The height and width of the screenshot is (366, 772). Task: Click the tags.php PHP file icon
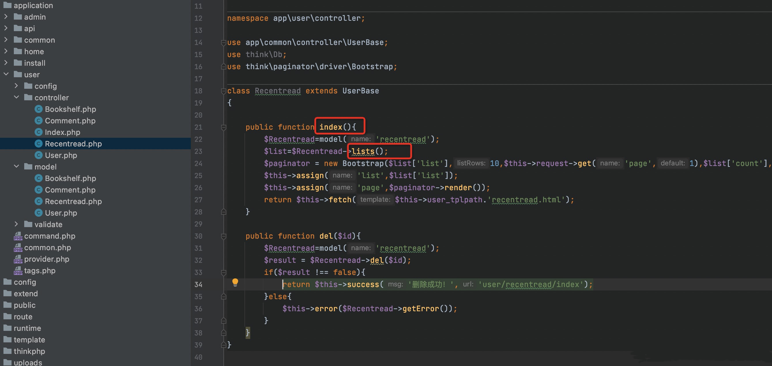click(x=18, y=271)
